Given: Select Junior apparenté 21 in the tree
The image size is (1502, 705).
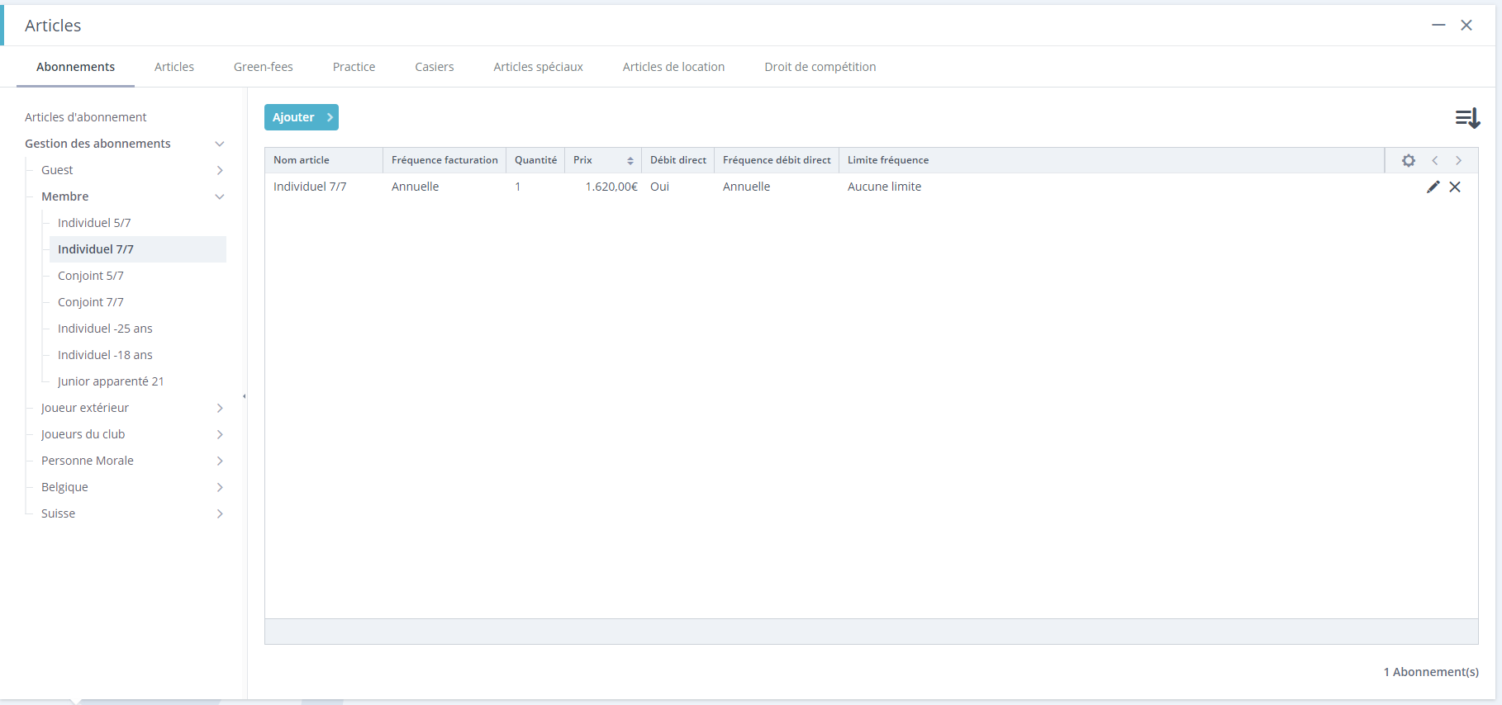Looking at the screenshot, I should tap(111, 381).
